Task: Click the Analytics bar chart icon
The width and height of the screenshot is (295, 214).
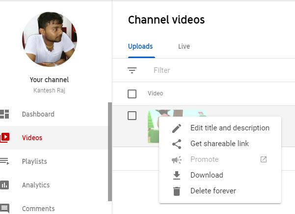Action: click(4, 185)
